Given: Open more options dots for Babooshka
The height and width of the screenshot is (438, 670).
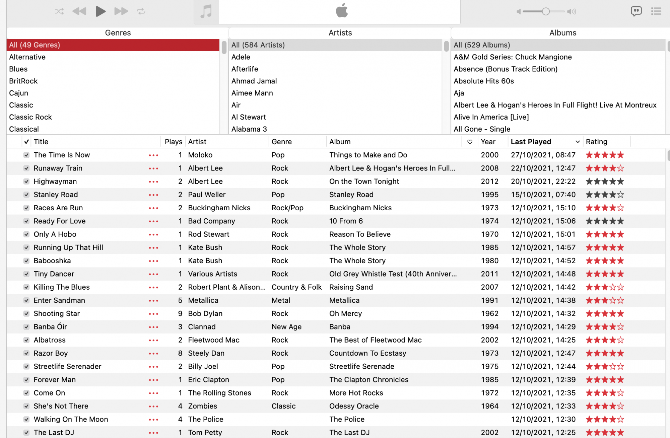Looking at the screenshot, I should click(x=153, y=261).
